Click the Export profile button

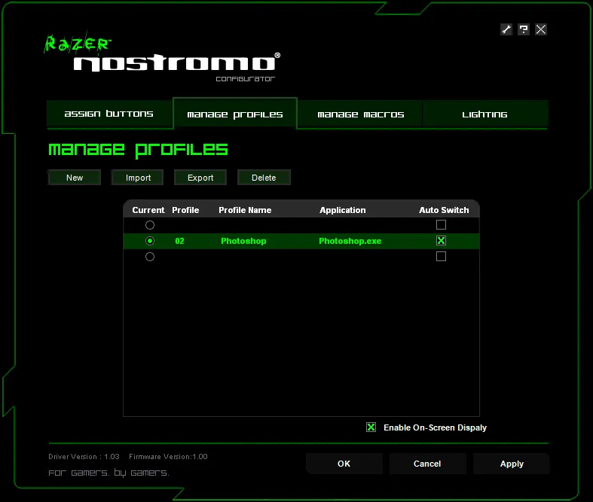click(200, 178)
